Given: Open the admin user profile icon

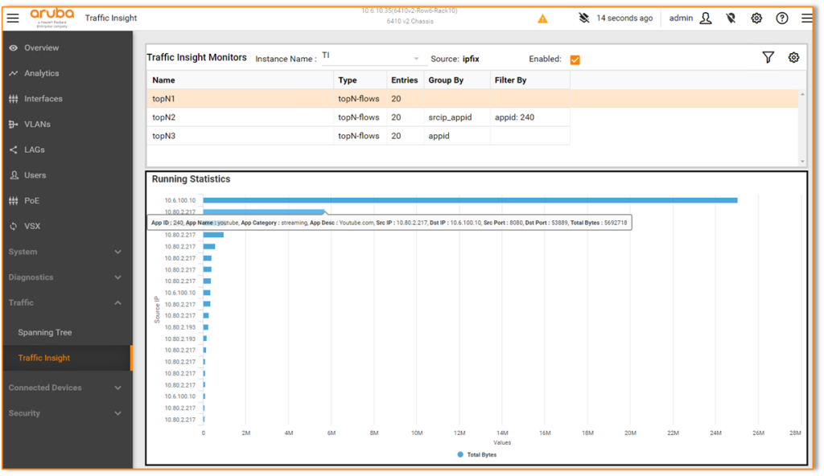Looking at the screenshot, I should pos(705,18).
